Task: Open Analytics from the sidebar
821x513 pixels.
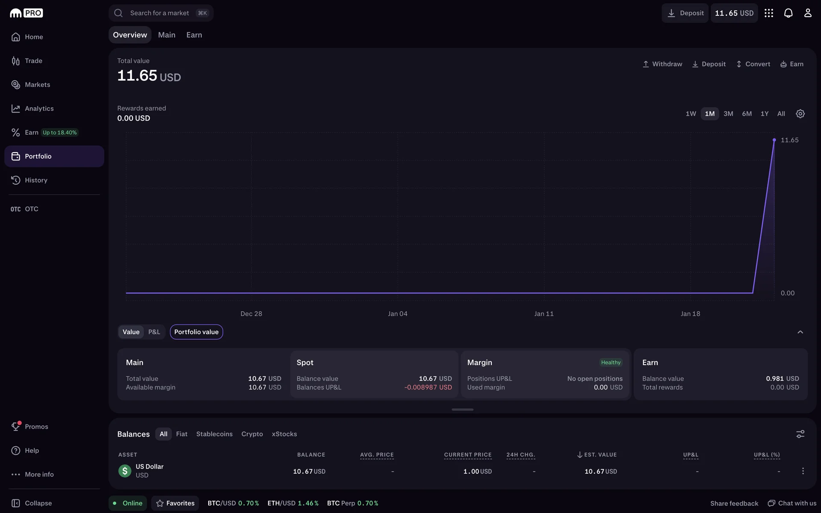Action: tap(39, 109)
